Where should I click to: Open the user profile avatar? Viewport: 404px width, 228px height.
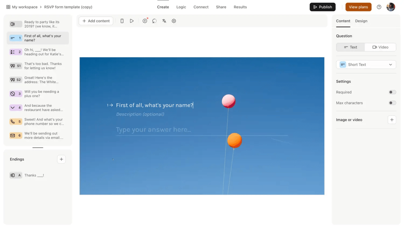(391, 7)
